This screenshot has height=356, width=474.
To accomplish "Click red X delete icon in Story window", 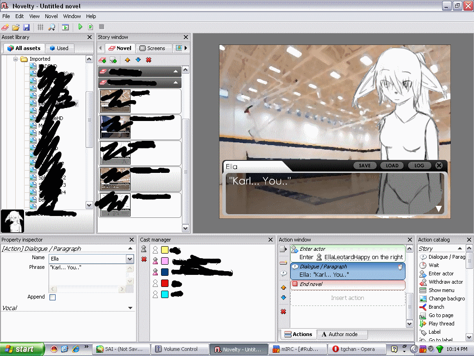I will coord(149,60).
